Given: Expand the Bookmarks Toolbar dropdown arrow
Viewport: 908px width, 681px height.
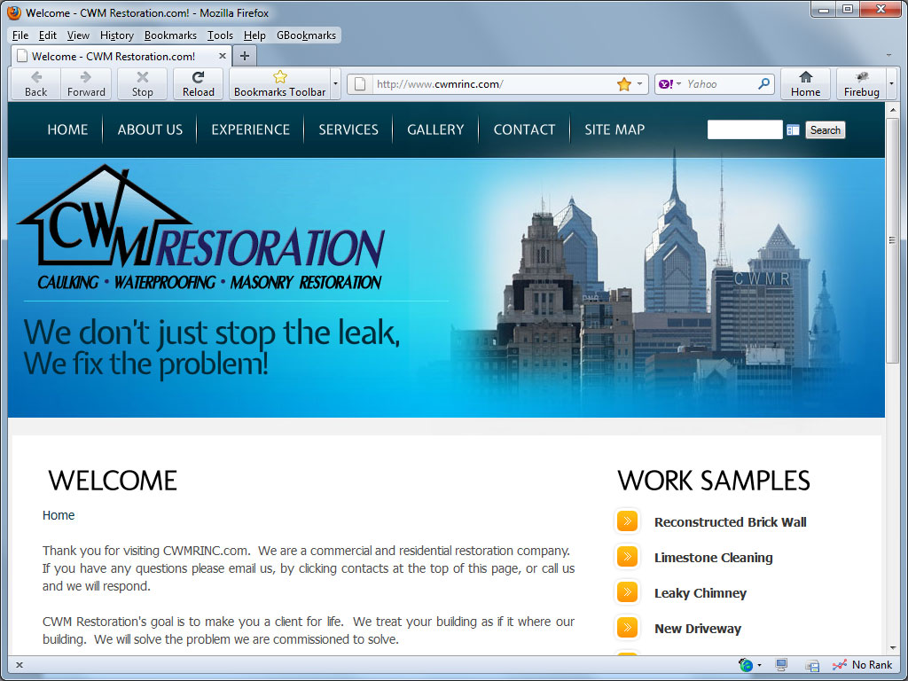Looking at the screenshot, I should pyautogui.click(x=335, y=84).
